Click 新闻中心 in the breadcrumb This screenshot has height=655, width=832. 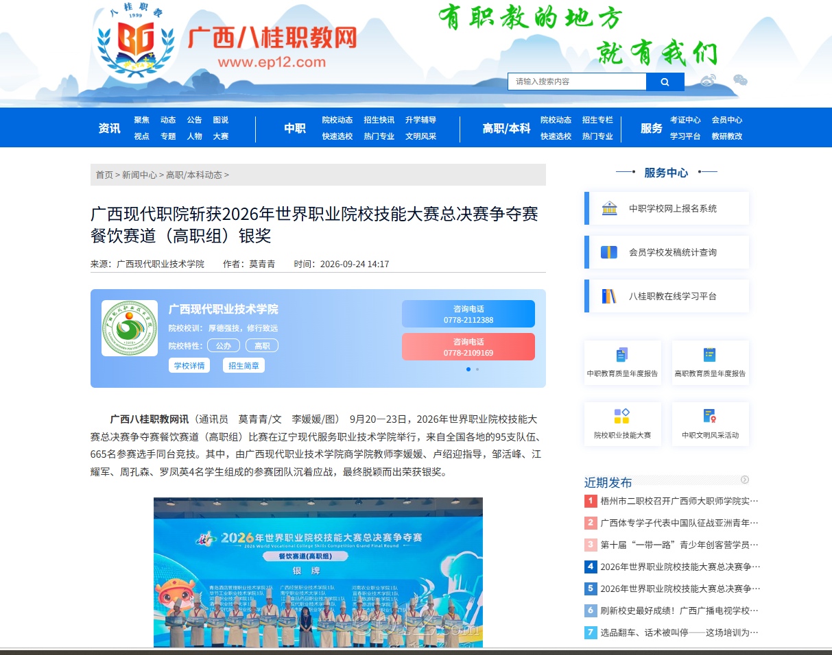click(x=139, y=175)
